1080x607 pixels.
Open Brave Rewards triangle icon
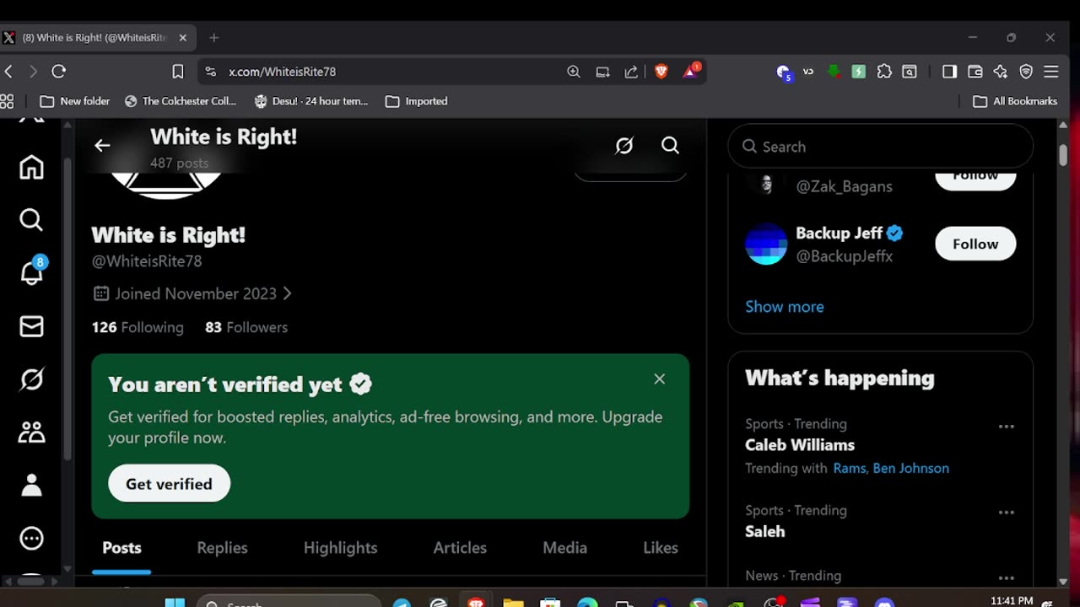coord(692,71)
